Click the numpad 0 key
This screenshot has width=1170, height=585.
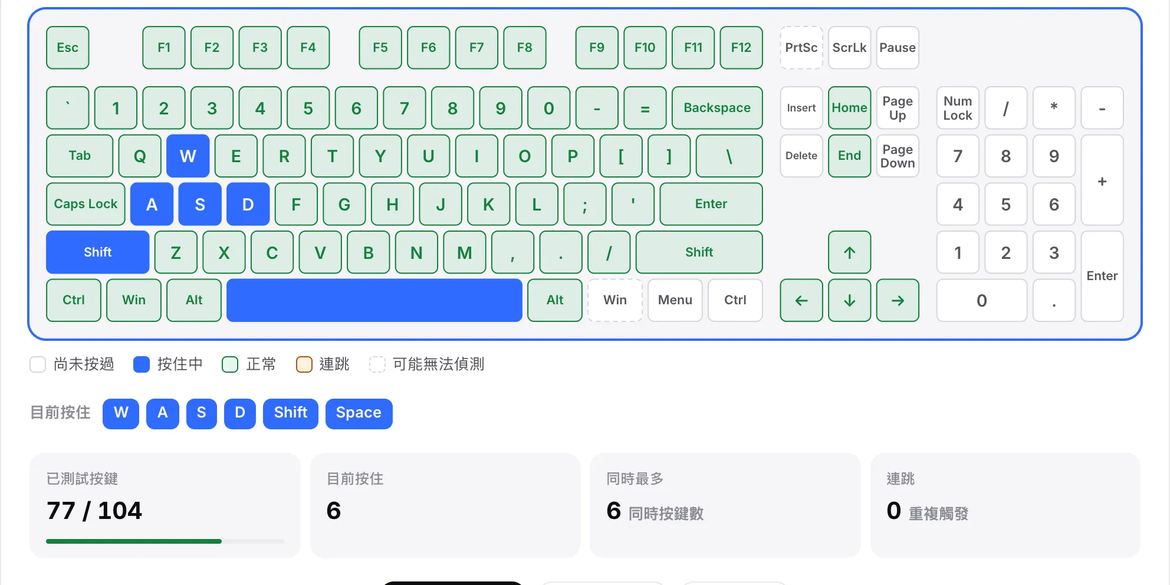click(982, 300)
